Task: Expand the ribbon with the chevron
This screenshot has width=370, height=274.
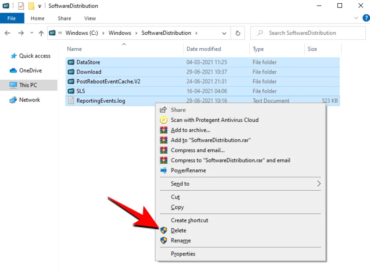Action: click(x=356, y=18)
